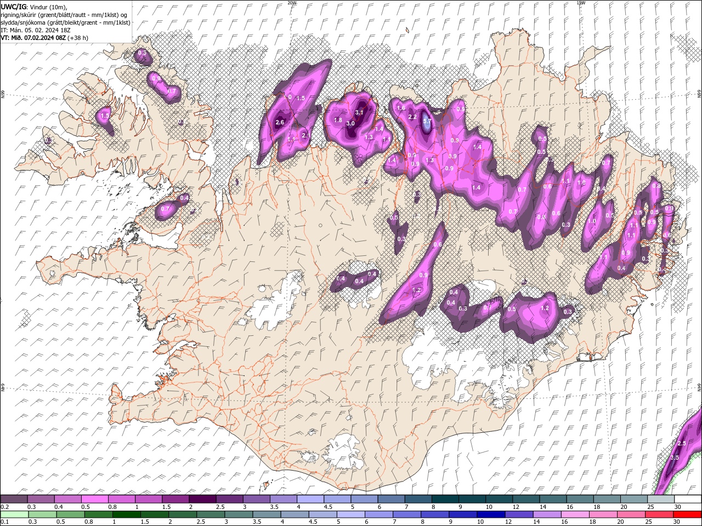The image size is (702, 526).
Task: Select rain legend swatch between 7 and 8
Action: tap(407, 514)
